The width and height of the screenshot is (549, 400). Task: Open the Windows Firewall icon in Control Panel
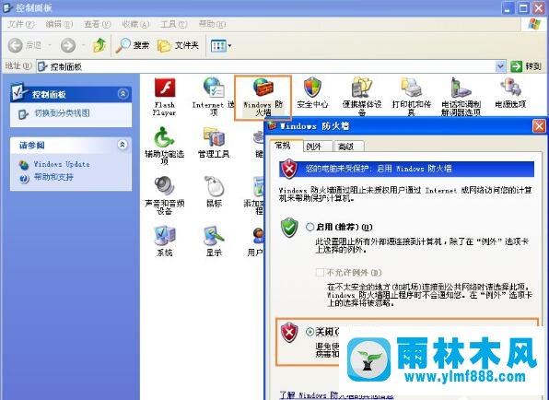tap(263, 98)
